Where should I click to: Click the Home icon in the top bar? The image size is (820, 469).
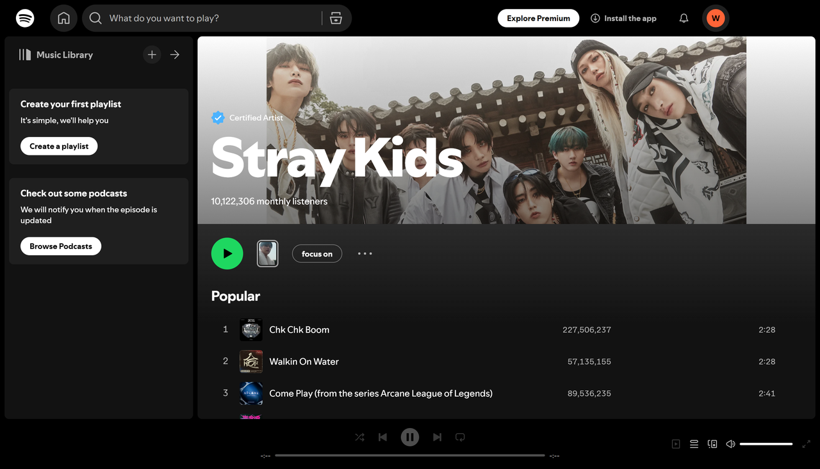tap(63, 18)
